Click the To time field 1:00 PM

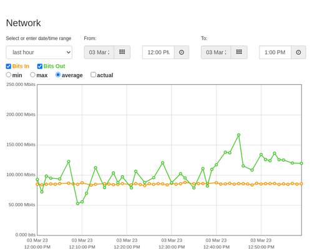(x=275, y=52)
